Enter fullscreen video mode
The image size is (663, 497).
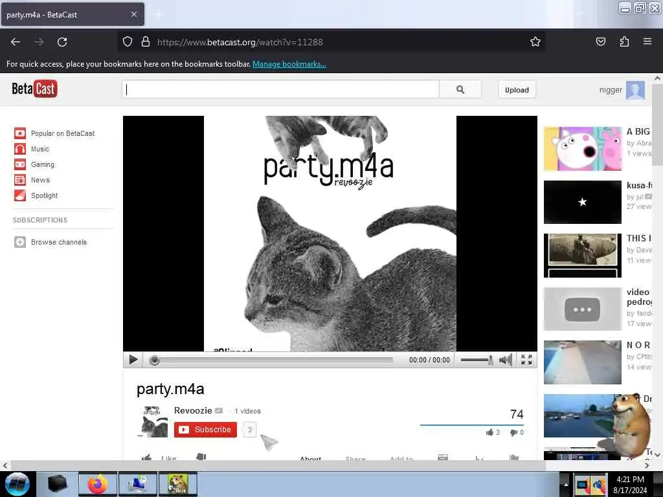[x=526, y=360]
